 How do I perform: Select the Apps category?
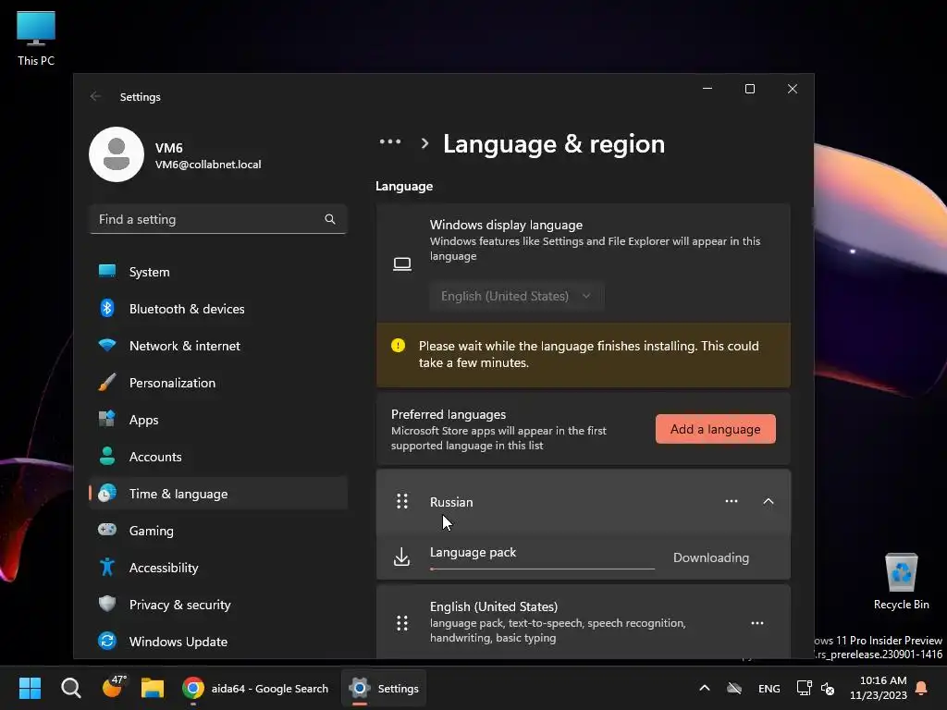(218, 420)
